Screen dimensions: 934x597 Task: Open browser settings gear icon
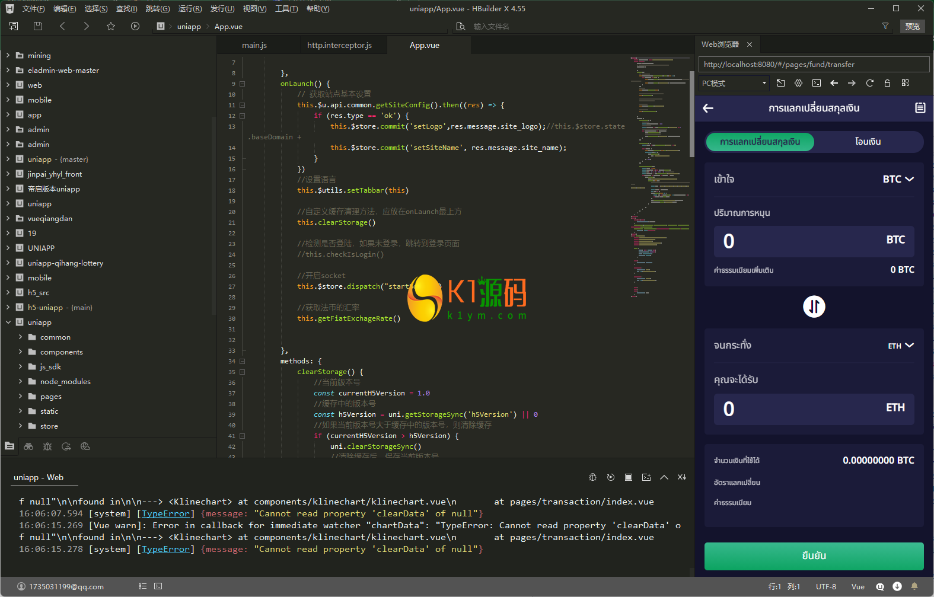[798, 83]
